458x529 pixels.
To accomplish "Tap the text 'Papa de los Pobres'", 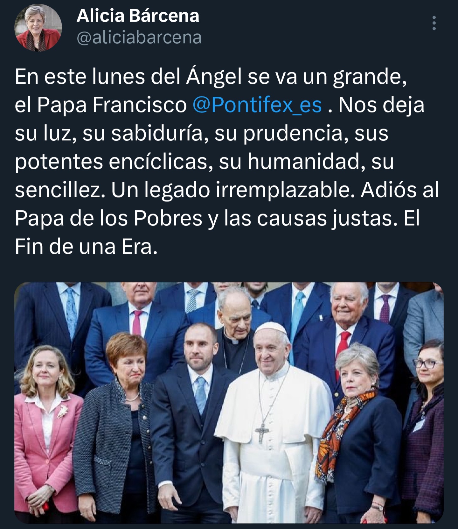I will pos(108,218).
